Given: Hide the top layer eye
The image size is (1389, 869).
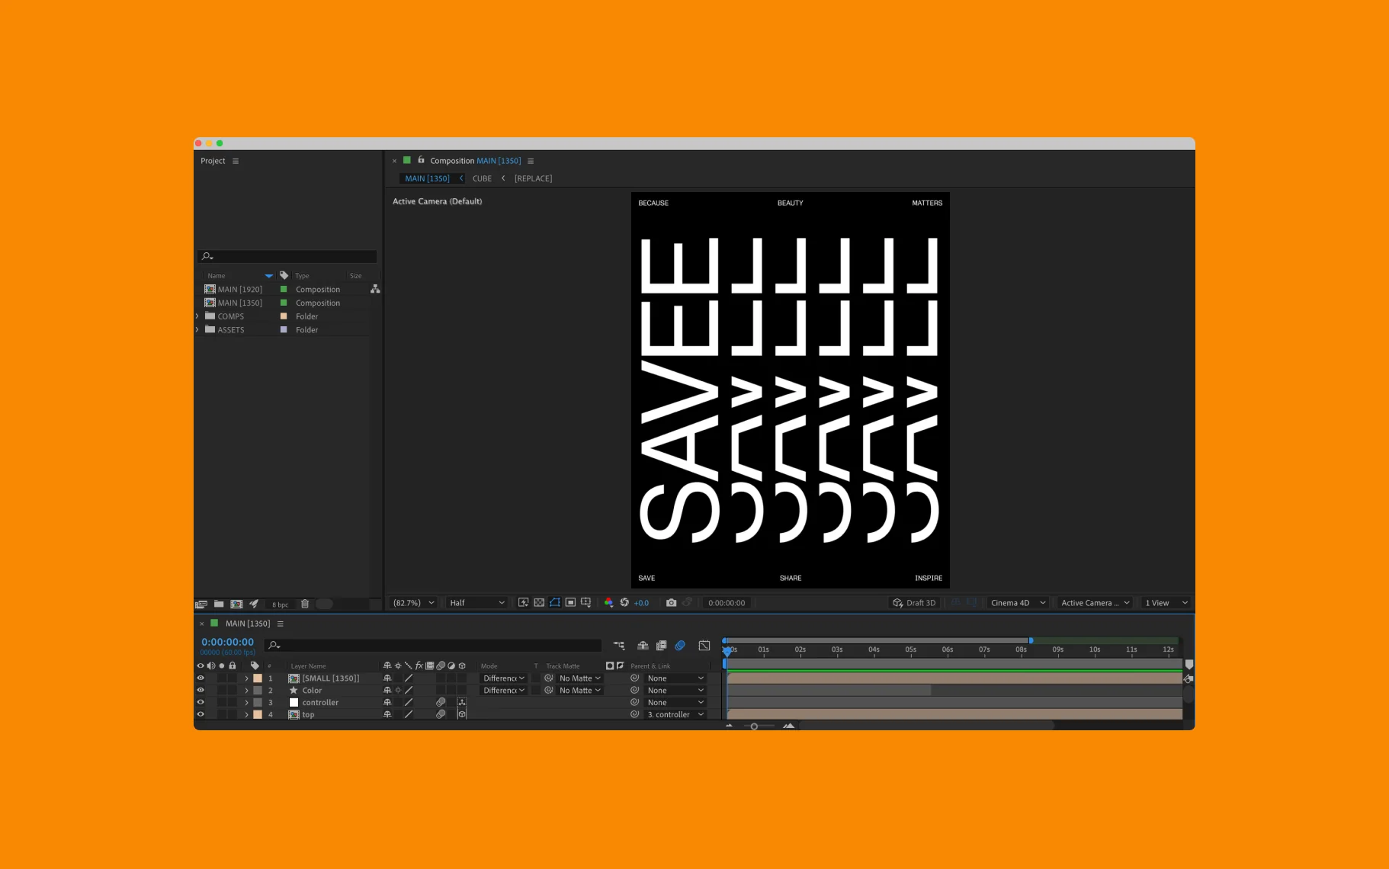Looking at the screenshot, I should pyautogui.click(x=200, y=714).
